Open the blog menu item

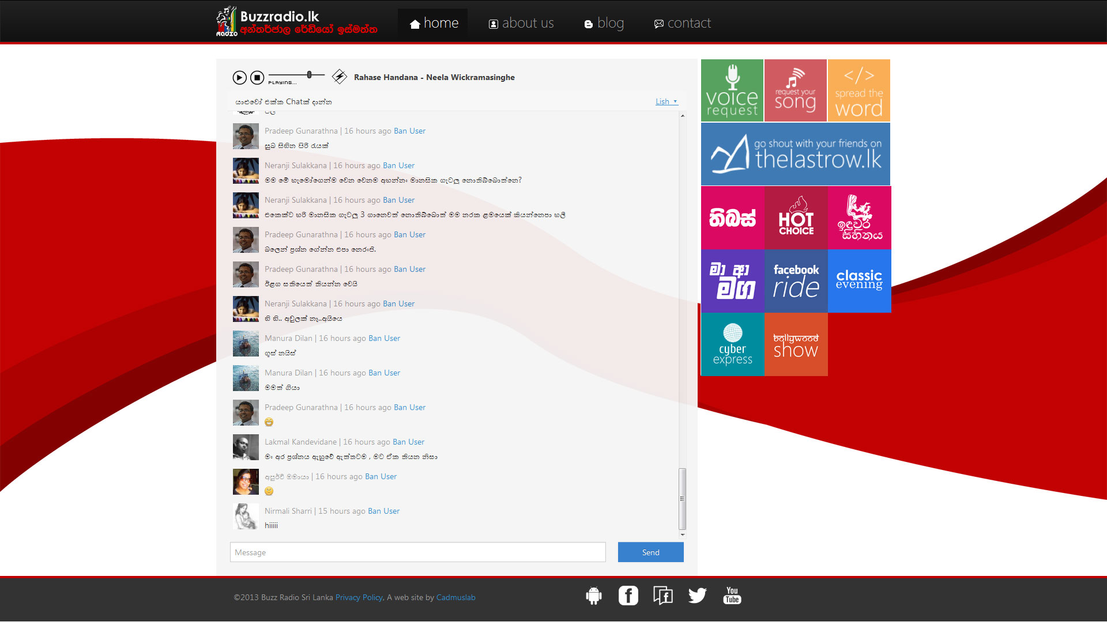(x=604, y=23)
